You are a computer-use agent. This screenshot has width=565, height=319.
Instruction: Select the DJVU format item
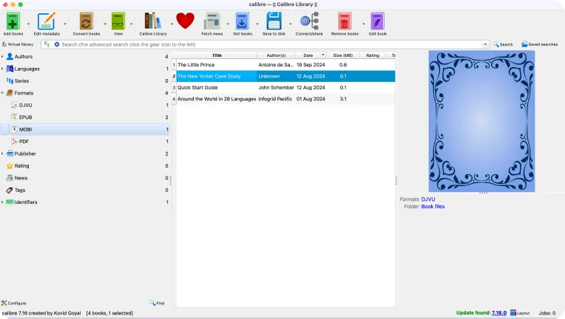85,105
